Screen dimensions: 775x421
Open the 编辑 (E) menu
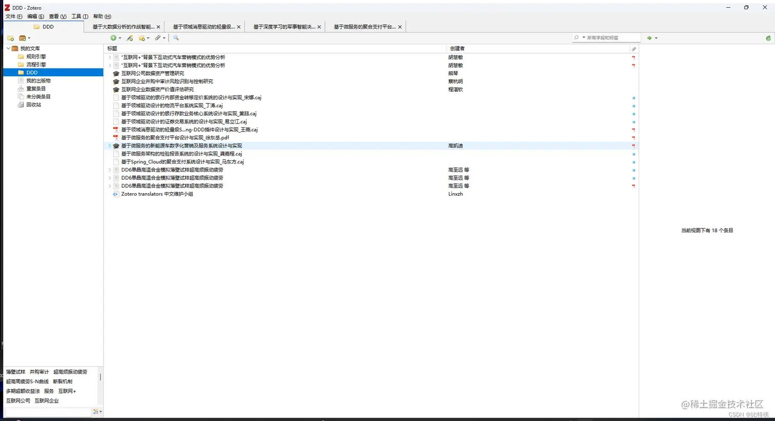click(x=36, y=16)
